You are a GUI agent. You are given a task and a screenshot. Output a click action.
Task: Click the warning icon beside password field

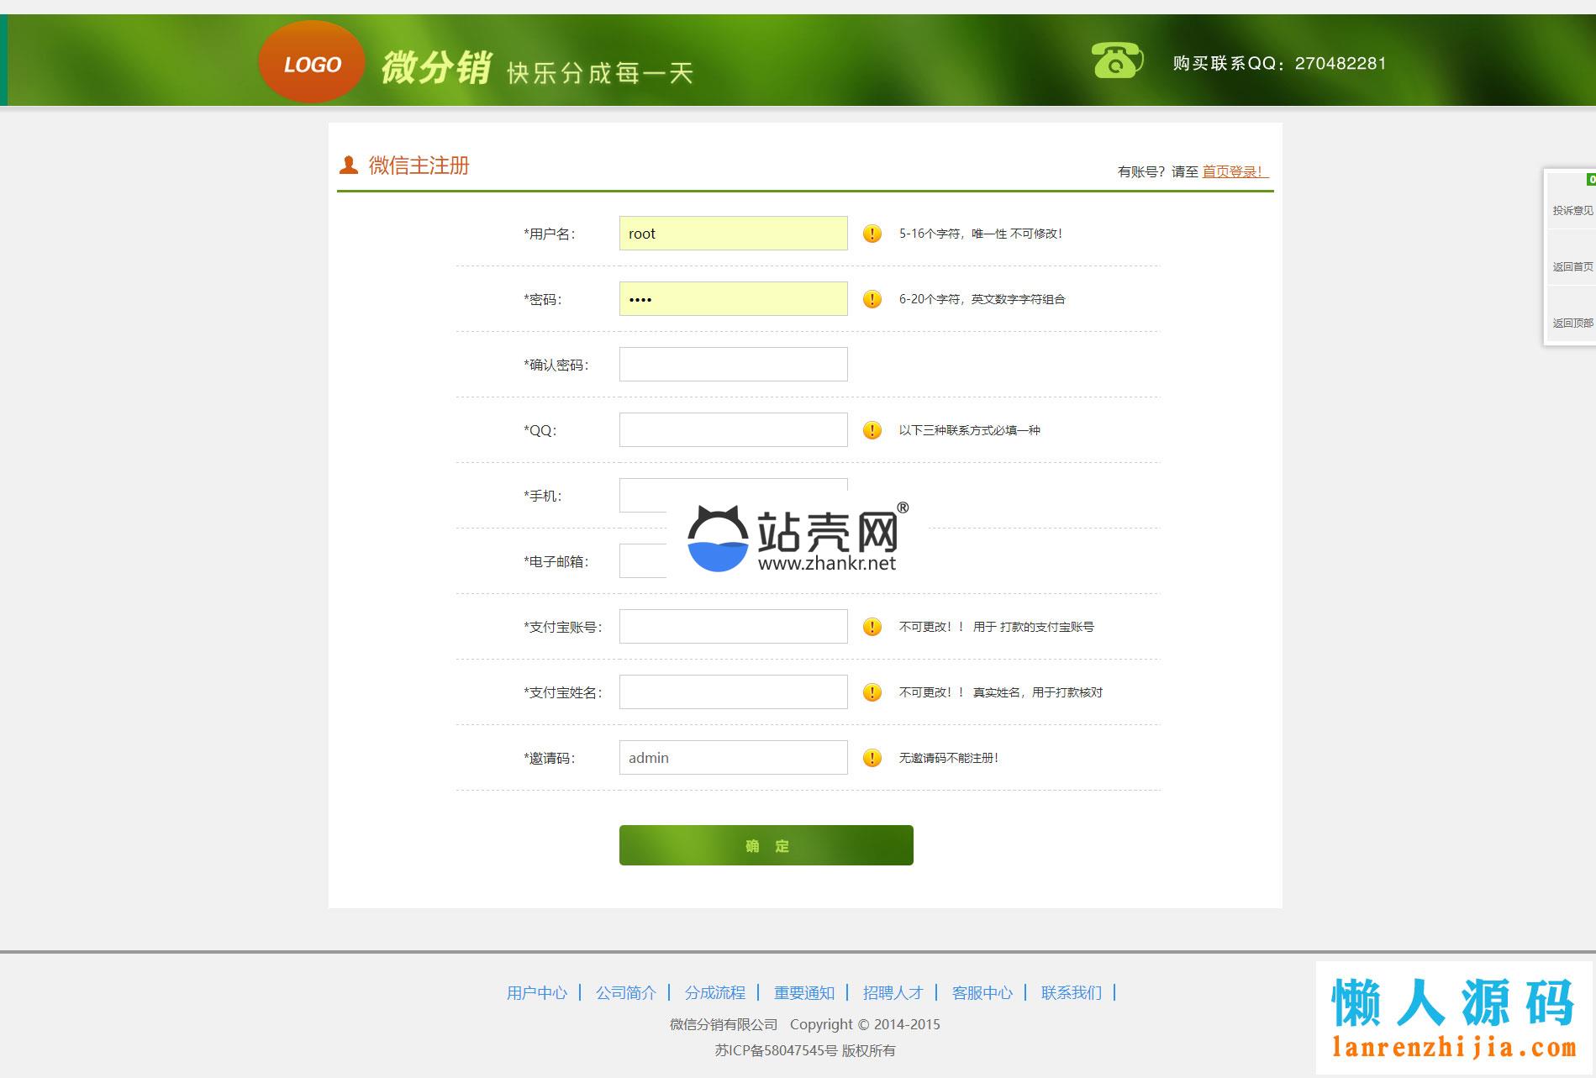[x=872, y=299]
